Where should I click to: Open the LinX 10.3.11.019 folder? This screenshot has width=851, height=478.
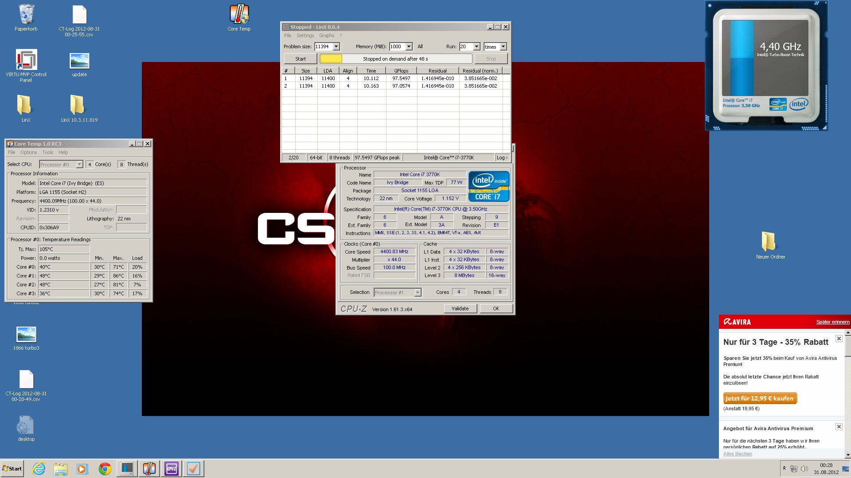[79, 106]
